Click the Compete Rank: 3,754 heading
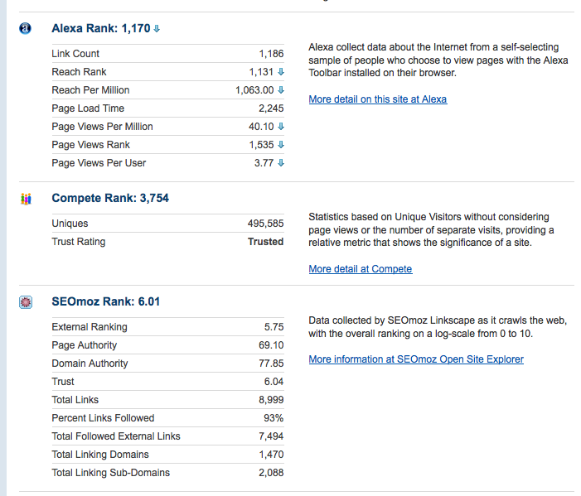Image resolution: width=581 pixels, height=496 pixels. 110,198
